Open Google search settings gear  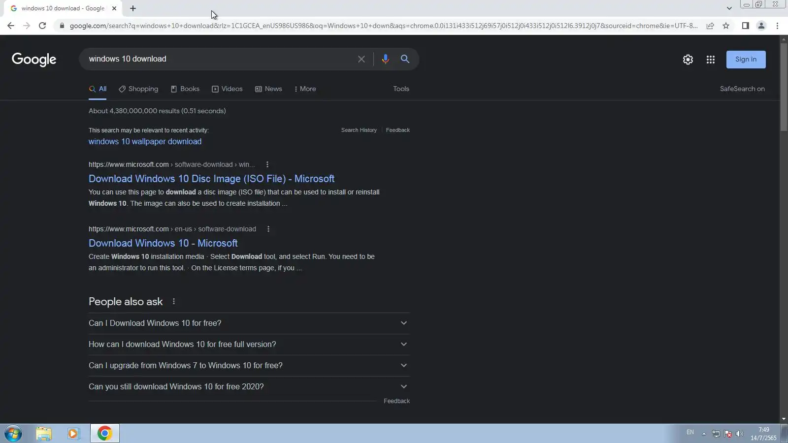click(688, 60)
